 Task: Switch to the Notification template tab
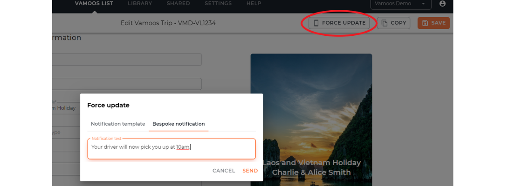[x=118, y=124]
